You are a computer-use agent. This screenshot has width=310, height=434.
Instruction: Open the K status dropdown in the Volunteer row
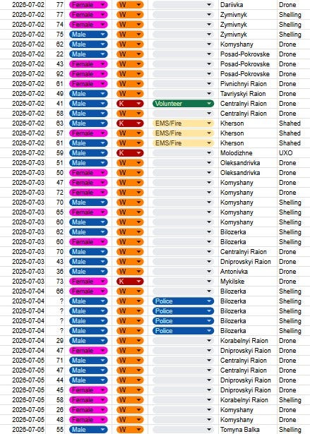[130, 104]
